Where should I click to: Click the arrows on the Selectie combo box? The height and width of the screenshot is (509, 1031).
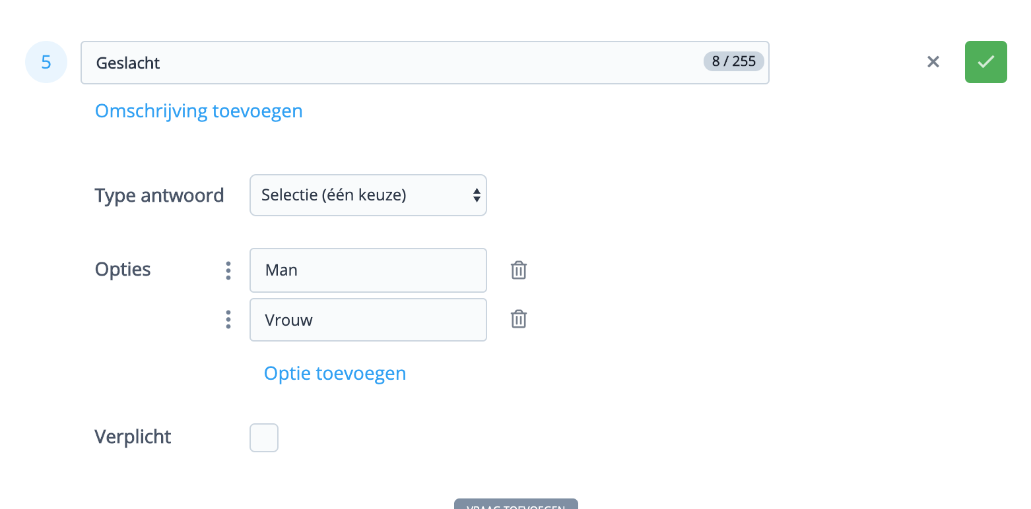click(477, 195)
